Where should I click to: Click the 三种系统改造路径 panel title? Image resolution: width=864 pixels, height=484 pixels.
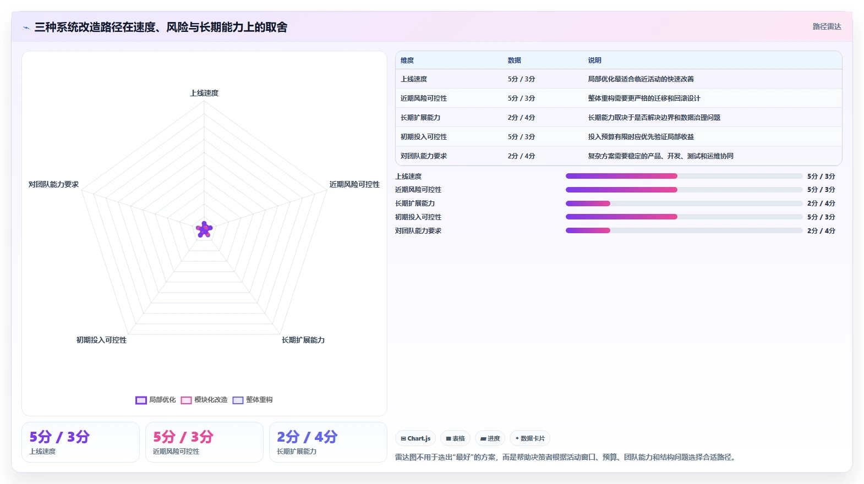tap(161, 27)
